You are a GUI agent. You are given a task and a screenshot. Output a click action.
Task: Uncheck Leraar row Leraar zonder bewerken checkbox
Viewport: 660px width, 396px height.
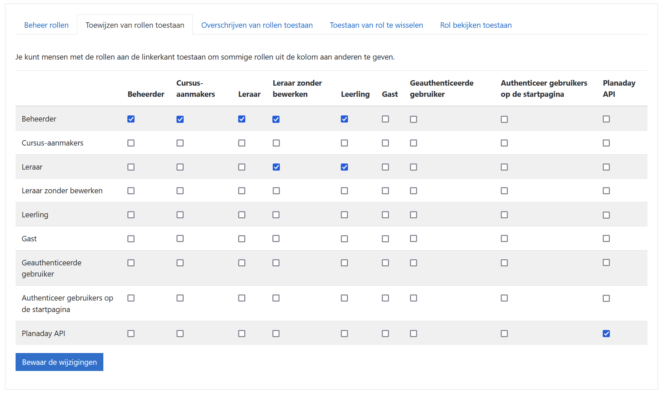(x=276, y=167)
